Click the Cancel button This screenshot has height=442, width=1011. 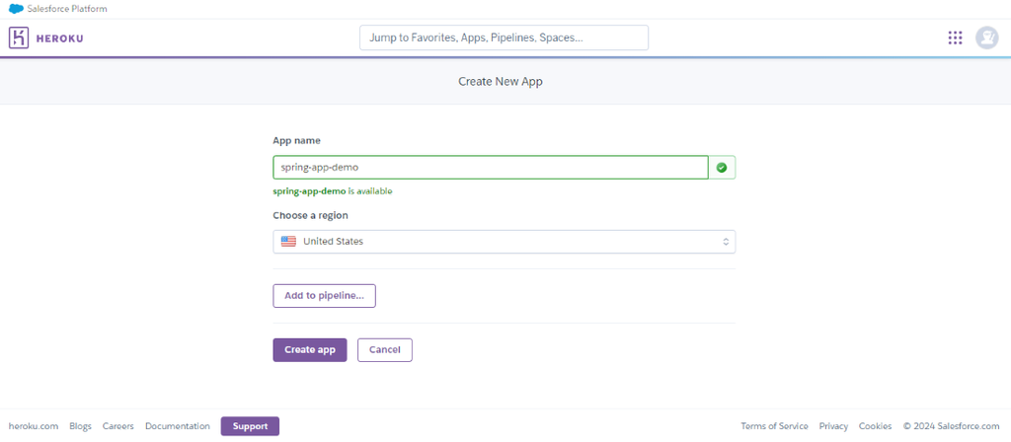[385, 350]
